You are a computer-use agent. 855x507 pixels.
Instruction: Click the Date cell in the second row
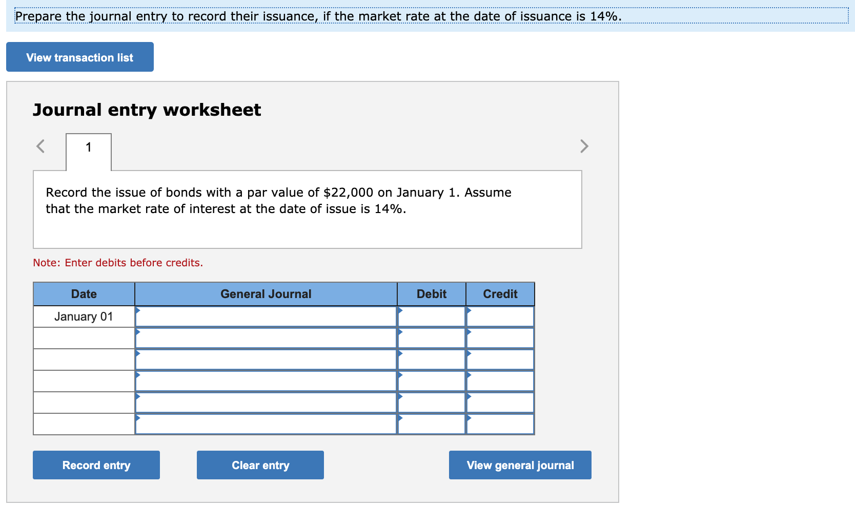click(x=84, y=337)
